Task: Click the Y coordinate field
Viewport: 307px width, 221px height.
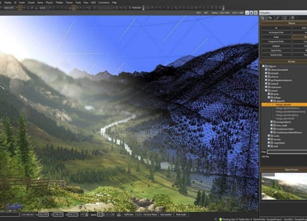Action: tap(58, 215)
